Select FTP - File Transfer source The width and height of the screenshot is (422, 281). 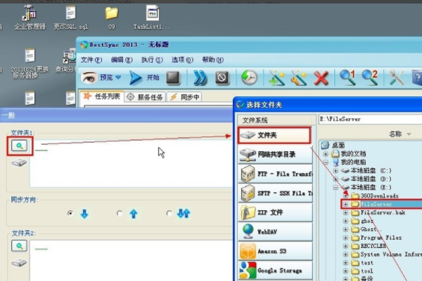coord(275,174)
